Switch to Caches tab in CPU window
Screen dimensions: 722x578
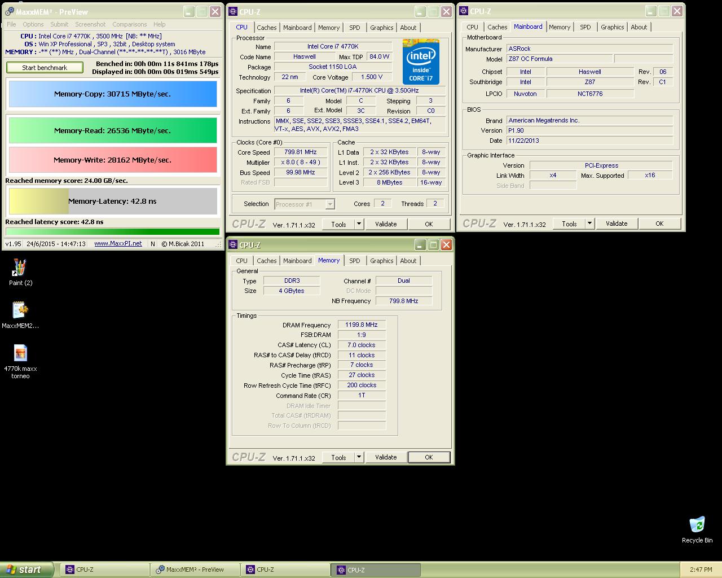[267, 28]
